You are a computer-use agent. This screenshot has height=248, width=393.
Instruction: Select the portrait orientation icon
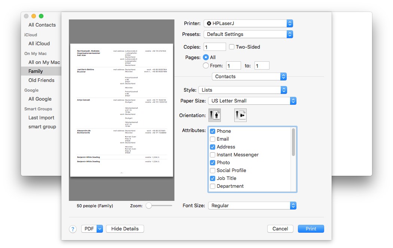(x=214, y=115)
